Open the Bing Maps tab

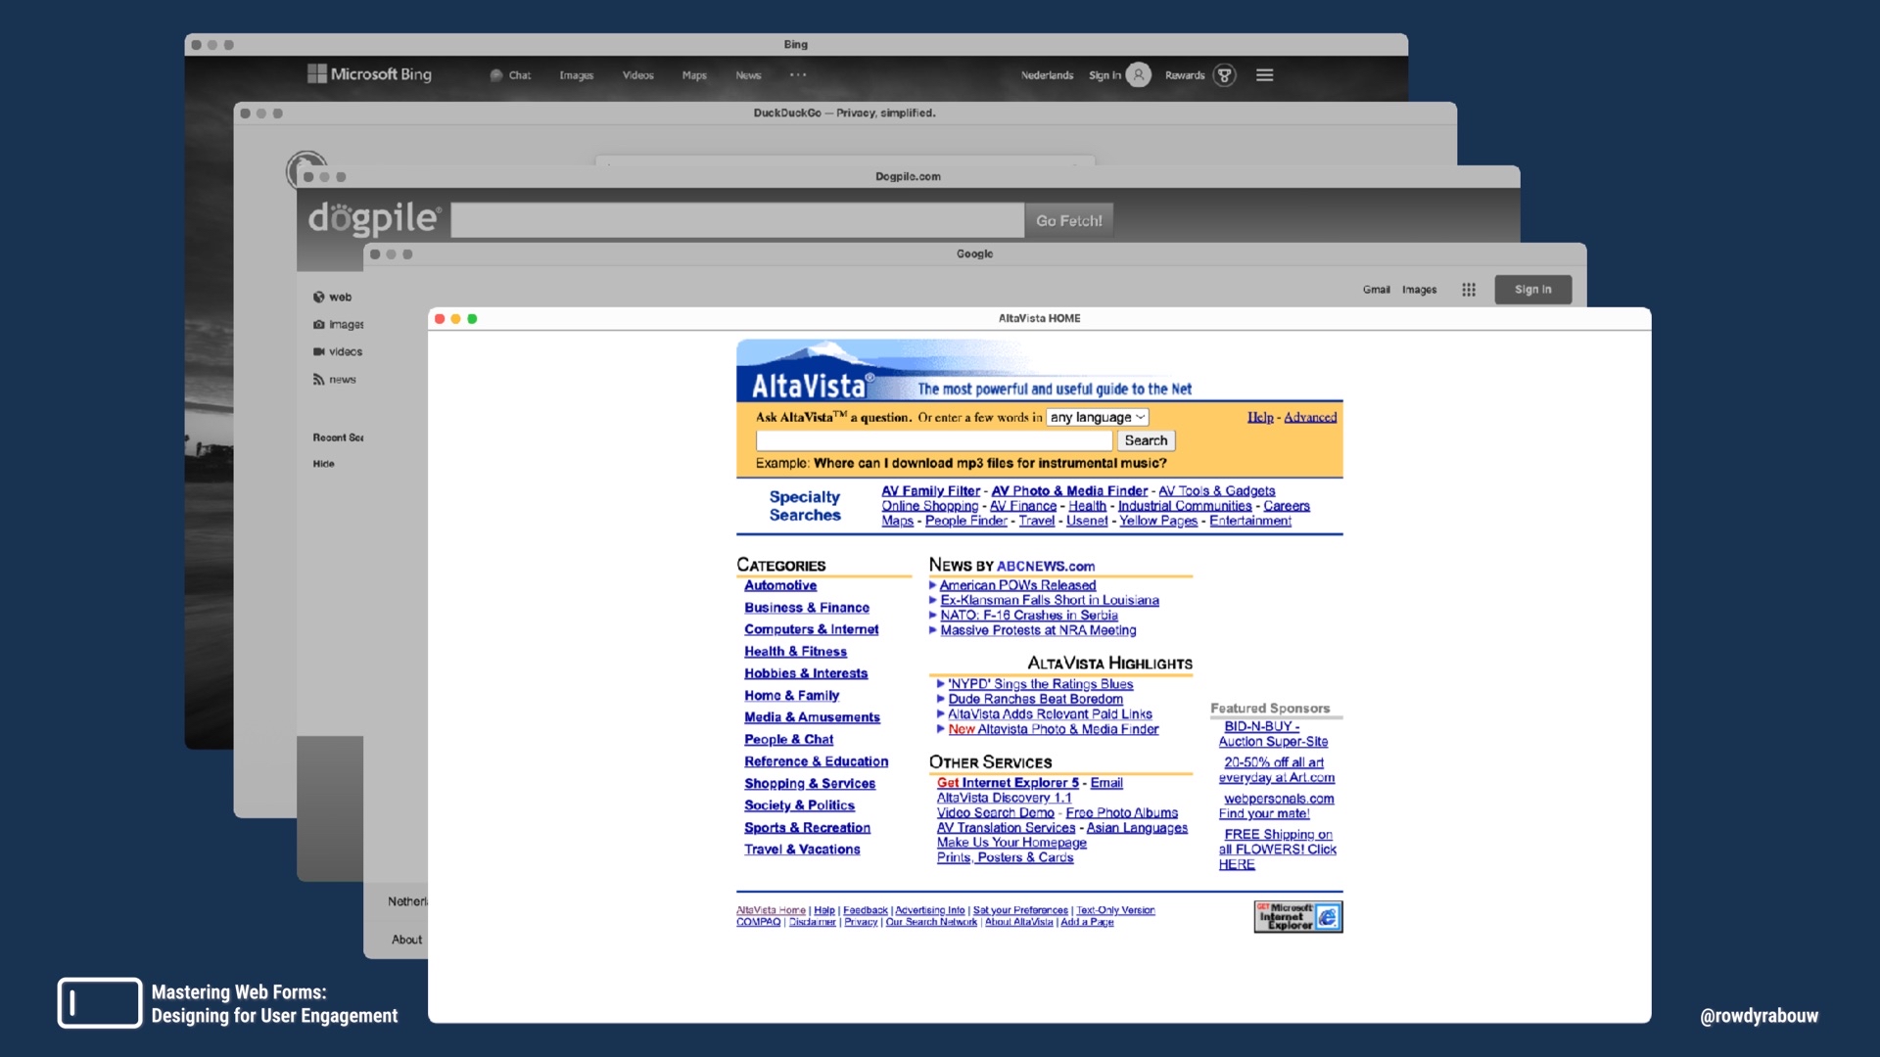[x=694, y=75]
